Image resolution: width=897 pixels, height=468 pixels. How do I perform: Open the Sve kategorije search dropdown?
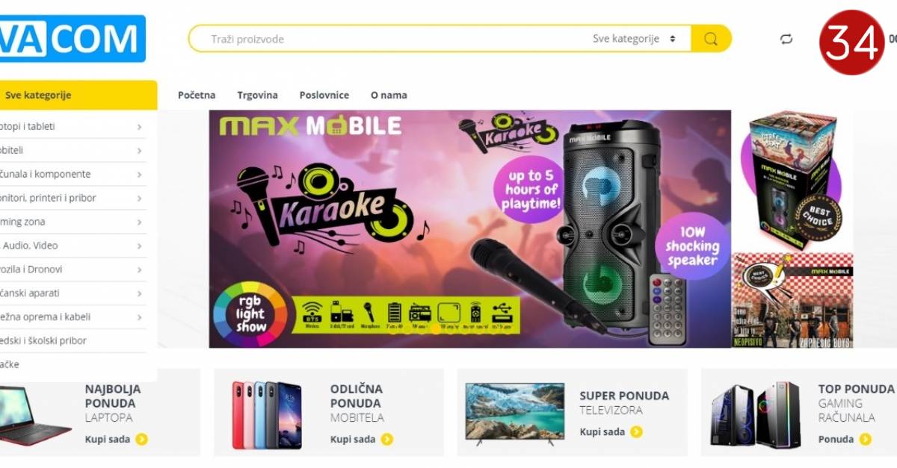coord(635,39)
